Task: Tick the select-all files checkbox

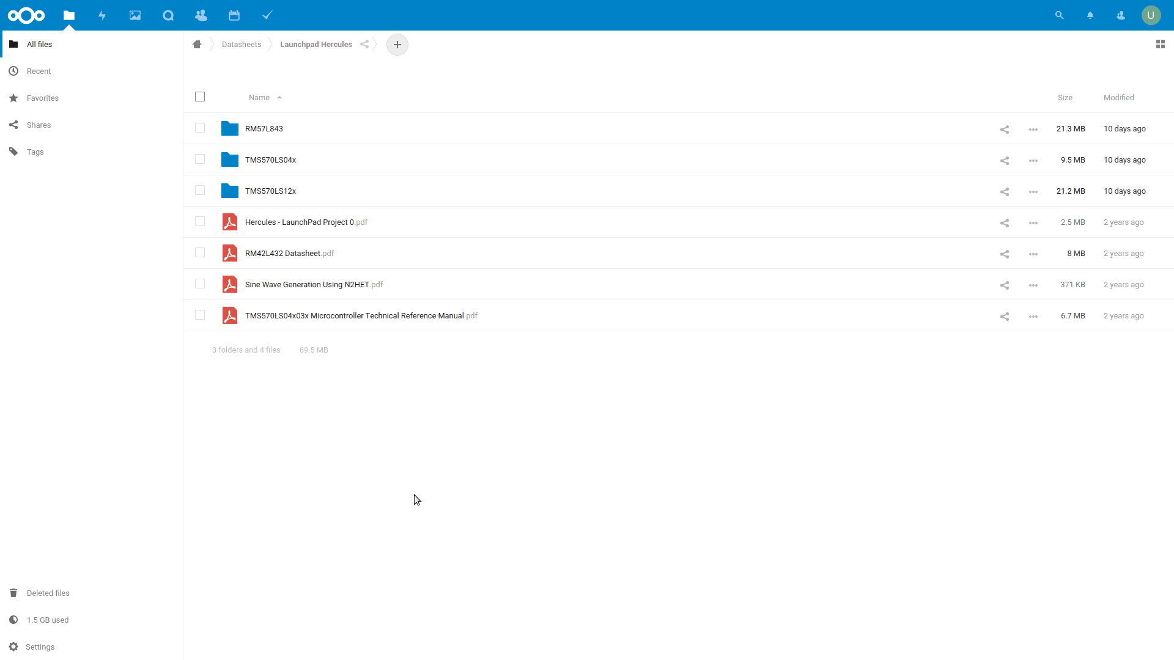Action: 200,97
